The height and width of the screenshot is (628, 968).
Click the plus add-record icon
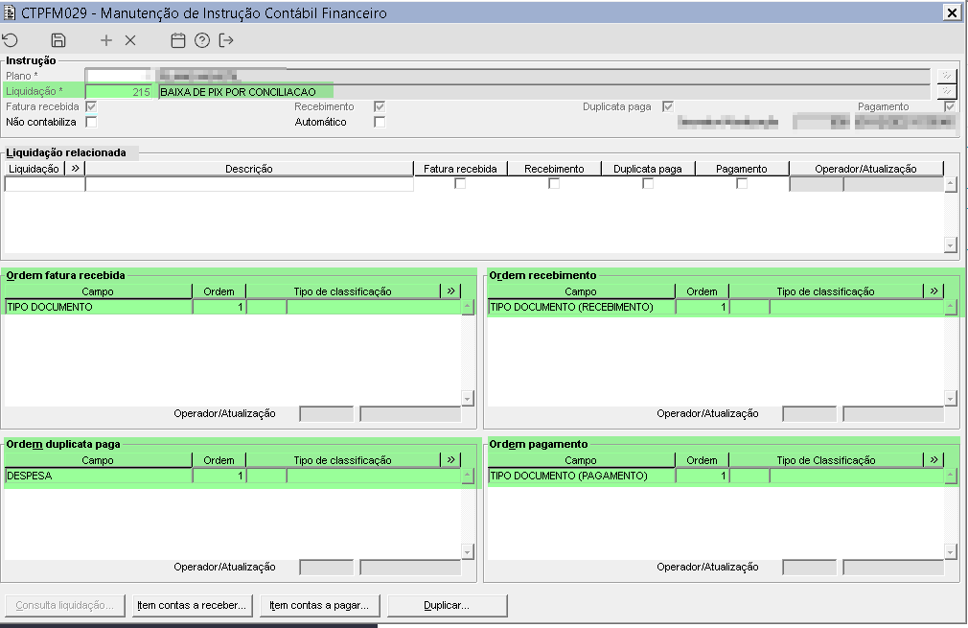click(106, 41)
